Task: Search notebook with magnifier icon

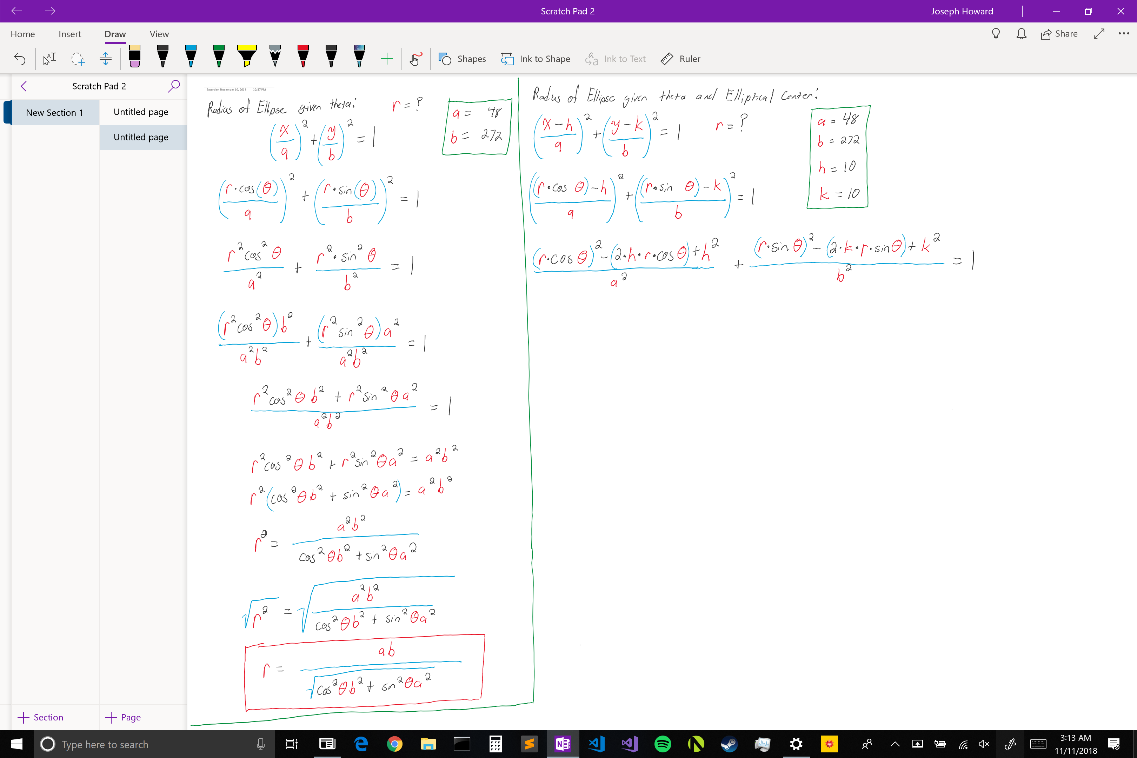Action: click(x=174, y=86)
